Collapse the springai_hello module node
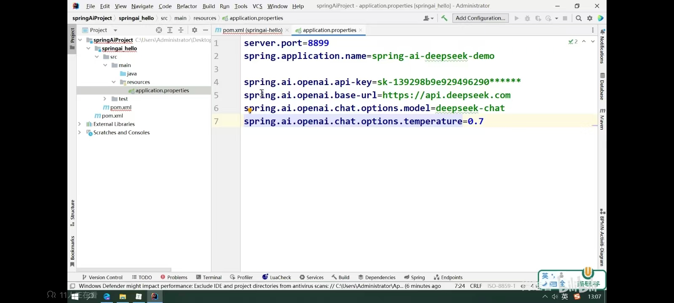Screen dimensions: 674x303 click(88, 48)
